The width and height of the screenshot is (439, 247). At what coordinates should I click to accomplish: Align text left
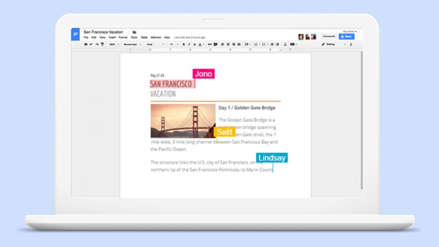point(223,44)
